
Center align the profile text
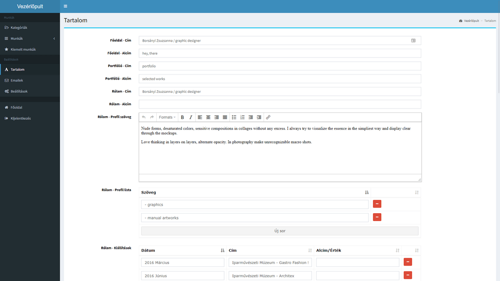208,117
